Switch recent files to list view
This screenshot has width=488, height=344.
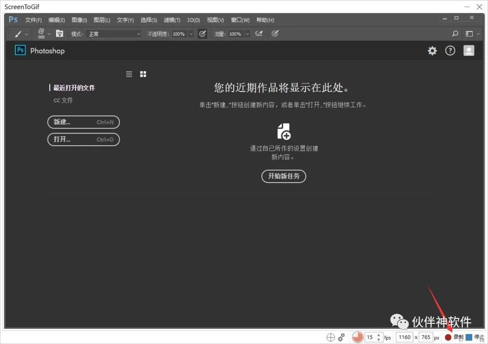129,73
